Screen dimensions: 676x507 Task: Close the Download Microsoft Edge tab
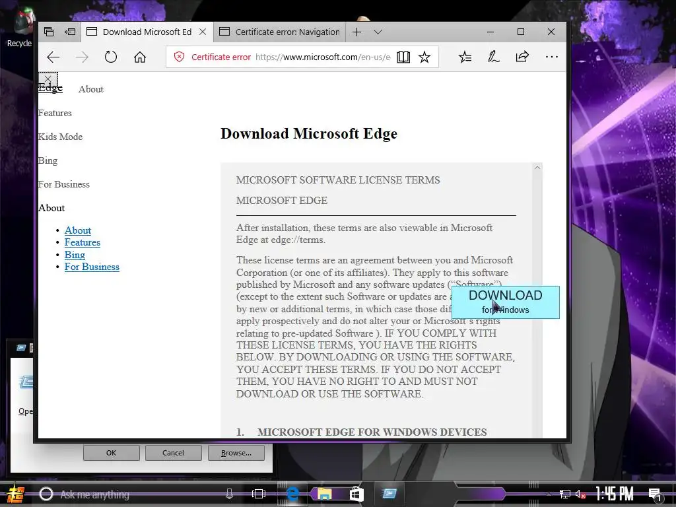click(x=203, y=32)
